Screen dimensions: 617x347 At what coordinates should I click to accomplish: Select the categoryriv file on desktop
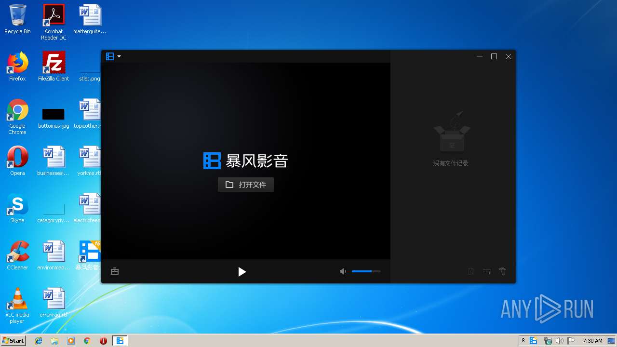54,214
